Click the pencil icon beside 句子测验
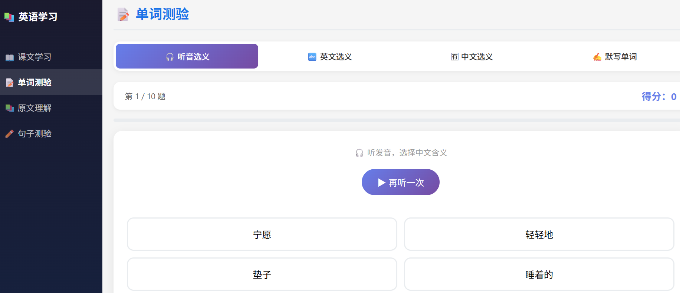 tap(10, 134)
